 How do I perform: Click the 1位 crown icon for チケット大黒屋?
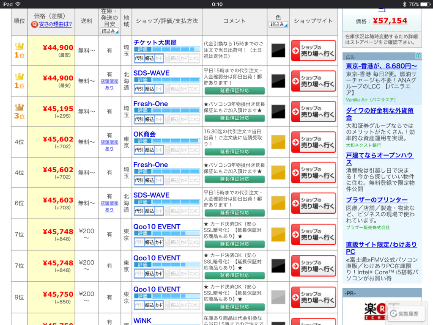(19, 46)
